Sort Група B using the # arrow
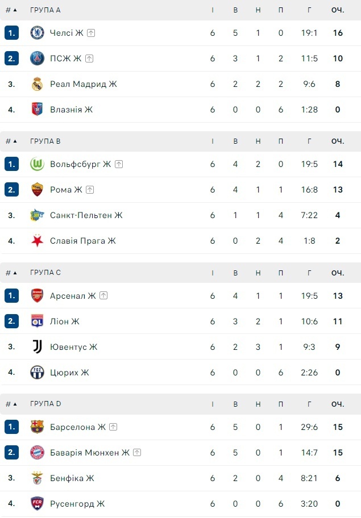Image resolution: width=361 pixels, height=518 pixels. pyautogui.click(x=11, y=141)
